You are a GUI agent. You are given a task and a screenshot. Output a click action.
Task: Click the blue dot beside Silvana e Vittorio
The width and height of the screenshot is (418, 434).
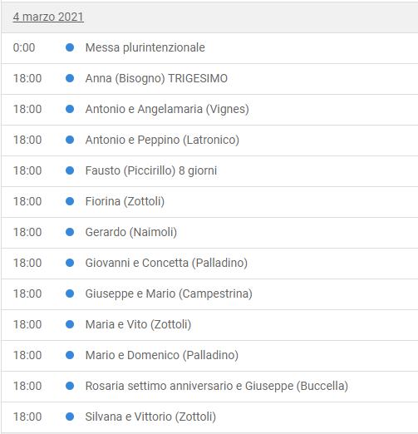pyautogui.click(x=70, y=417)
